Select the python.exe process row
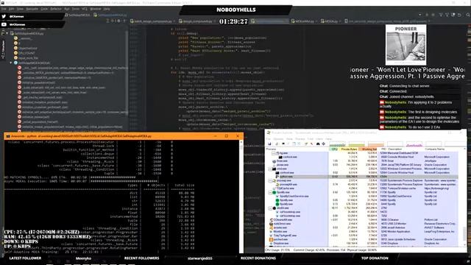 tap(361, 177)
